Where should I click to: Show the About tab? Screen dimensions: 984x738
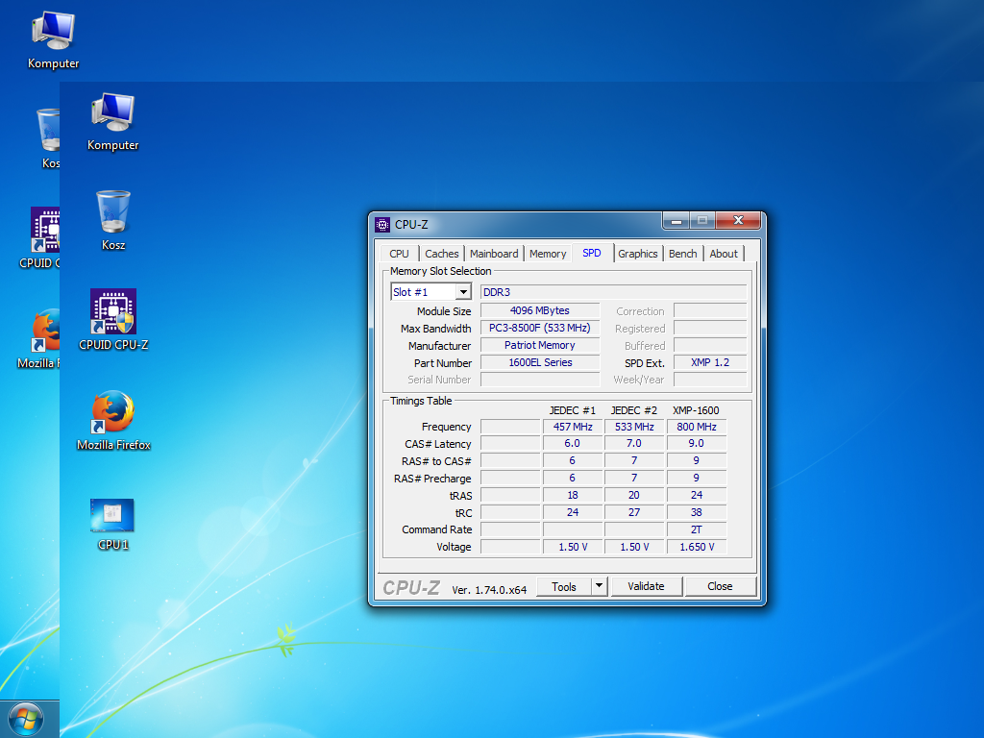724,254
